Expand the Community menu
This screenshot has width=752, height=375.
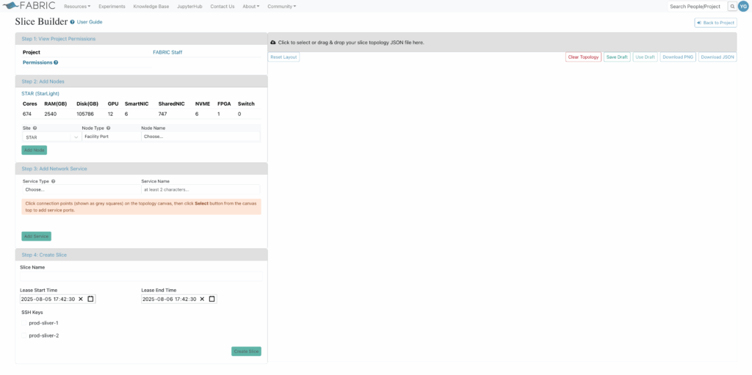tap(281, 6)
